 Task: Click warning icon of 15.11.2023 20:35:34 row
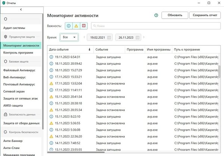(51, 110)
